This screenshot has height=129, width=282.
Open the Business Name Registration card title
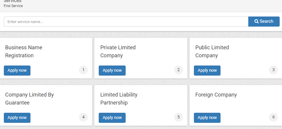[24, 52]
